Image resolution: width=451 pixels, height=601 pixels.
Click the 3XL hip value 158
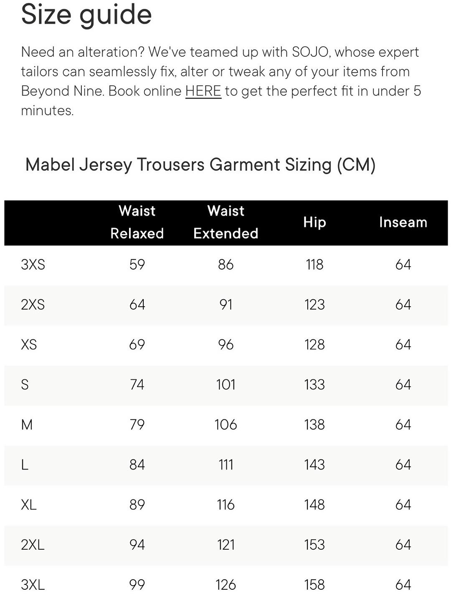click(314, 585)
